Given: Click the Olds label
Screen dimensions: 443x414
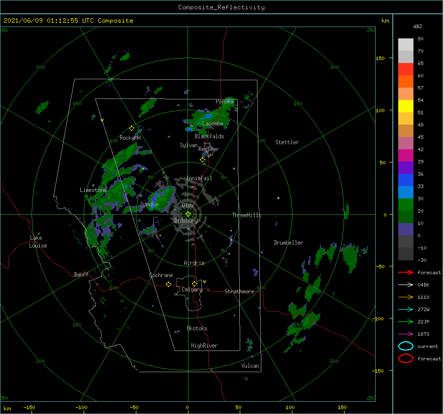Looking at the screenshot, I should pyautogui.click(x=188, y=205).
